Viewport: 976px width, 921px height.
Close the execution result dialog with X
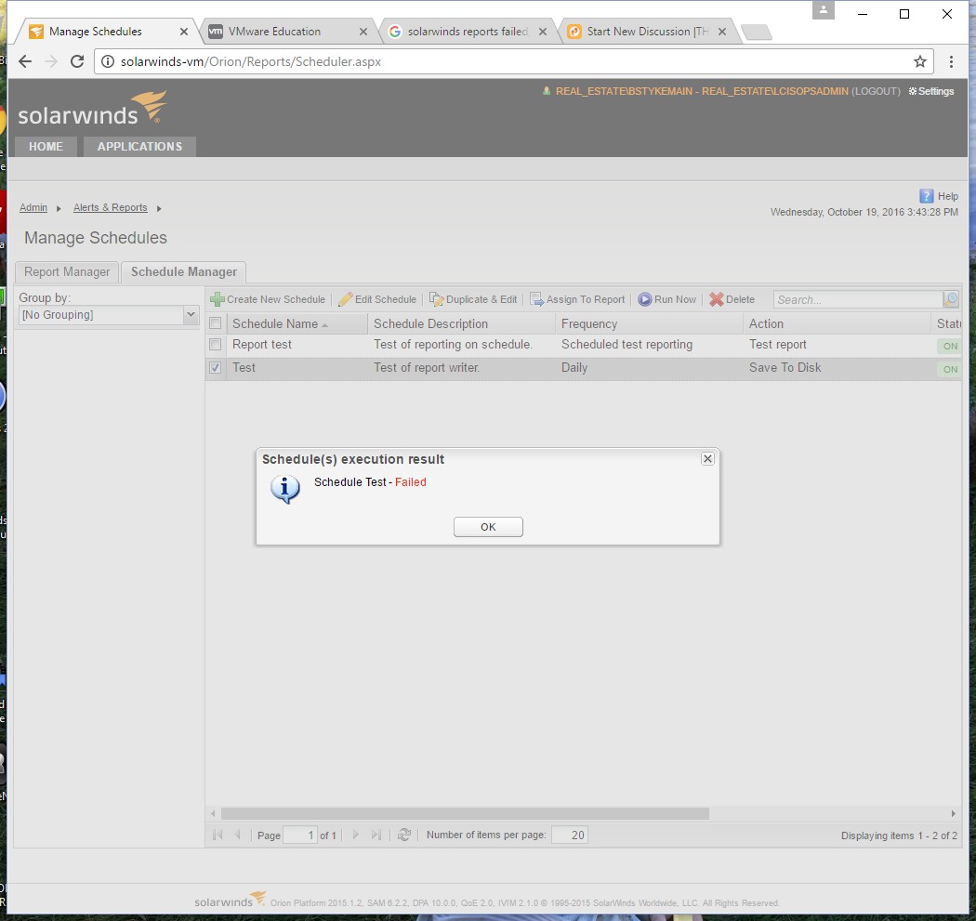pyautogui.click(x=707, y=458)
